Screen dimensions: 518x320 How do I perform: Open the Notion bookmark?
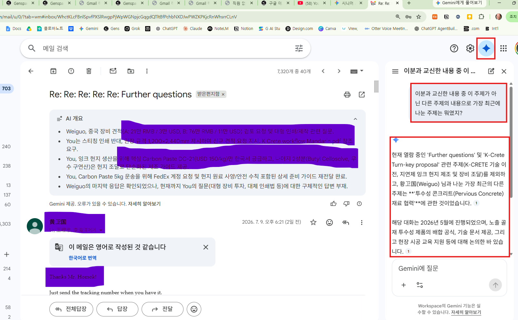coord(244,29)
